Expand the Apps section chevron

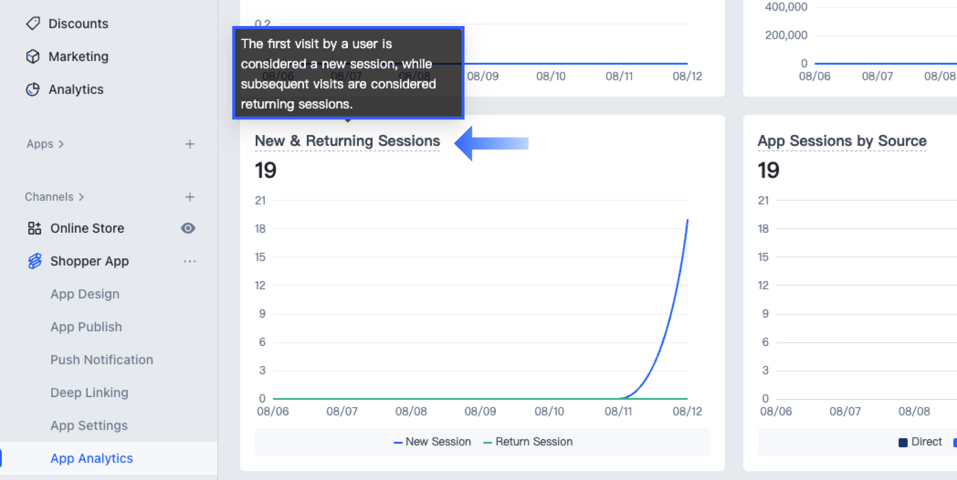coord(61,144)
